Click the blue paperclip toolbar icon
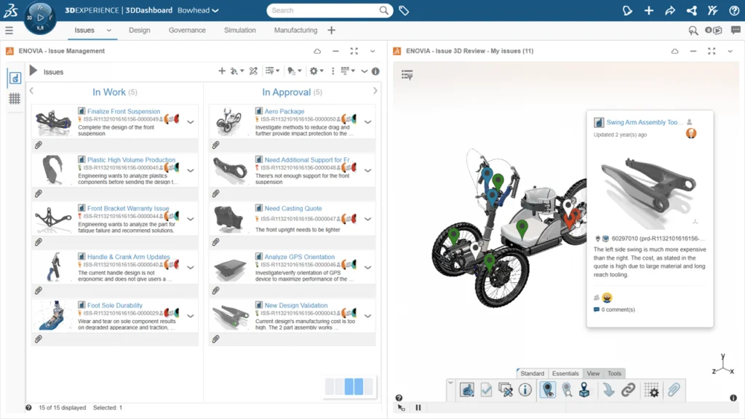This screenshot has width=745, height=419. tap(674, 390)
